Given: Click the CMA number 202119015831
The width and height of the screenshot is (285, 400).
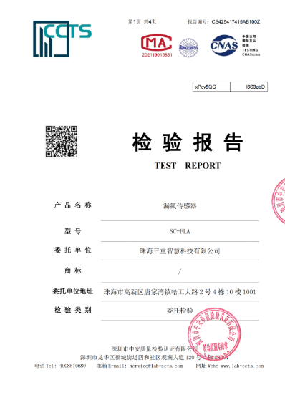Looking at the screenshot, I should click(x=157, y=55).
